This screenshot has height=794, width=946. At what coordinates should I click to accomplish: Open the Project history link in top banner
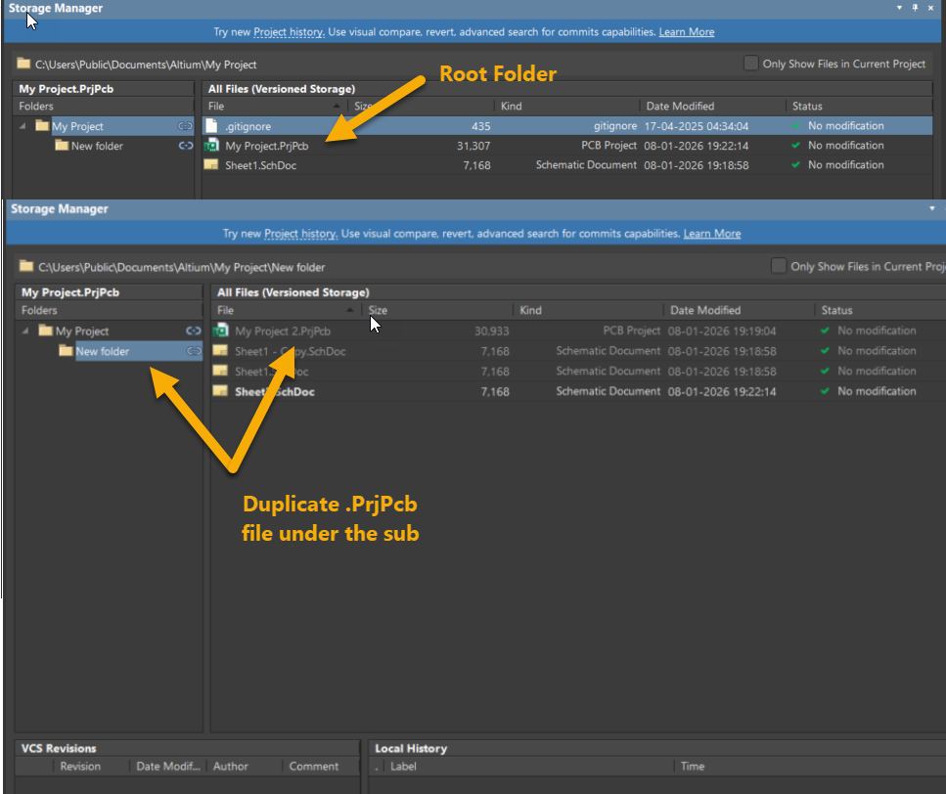click(288, 32)
